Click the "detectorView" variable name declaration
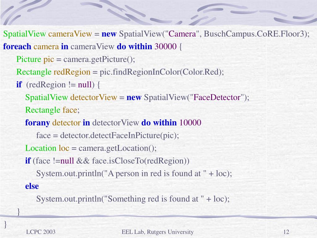The image size is (317, 238). 93,97
